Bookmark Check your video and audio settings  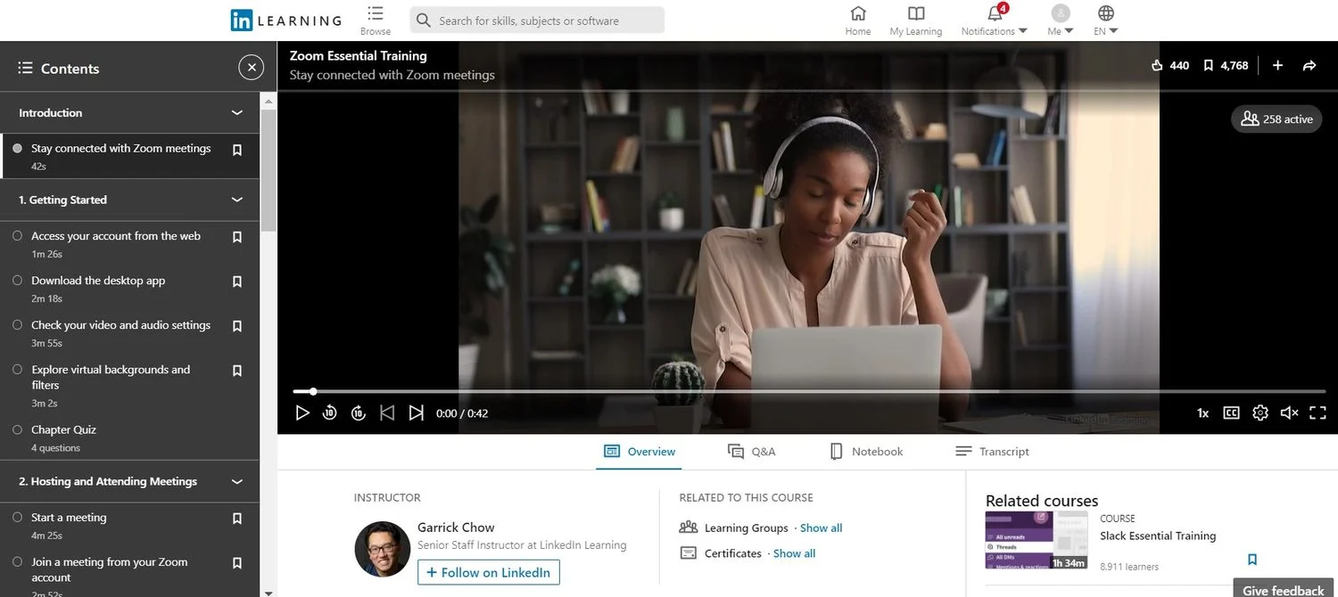point(237,326)
